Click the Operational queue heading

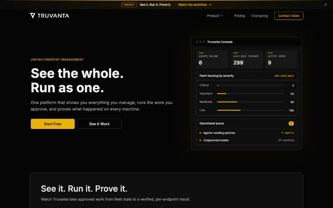[211, 123]
